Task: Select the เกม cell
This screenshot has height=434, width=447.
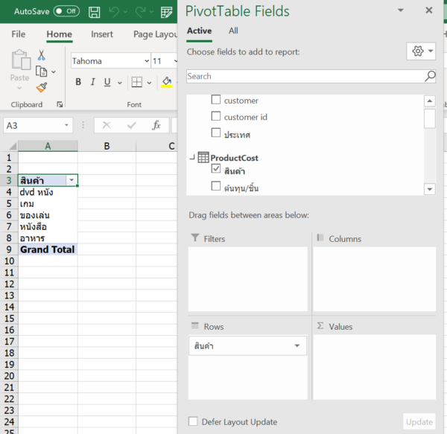Action: coord(48,204)
